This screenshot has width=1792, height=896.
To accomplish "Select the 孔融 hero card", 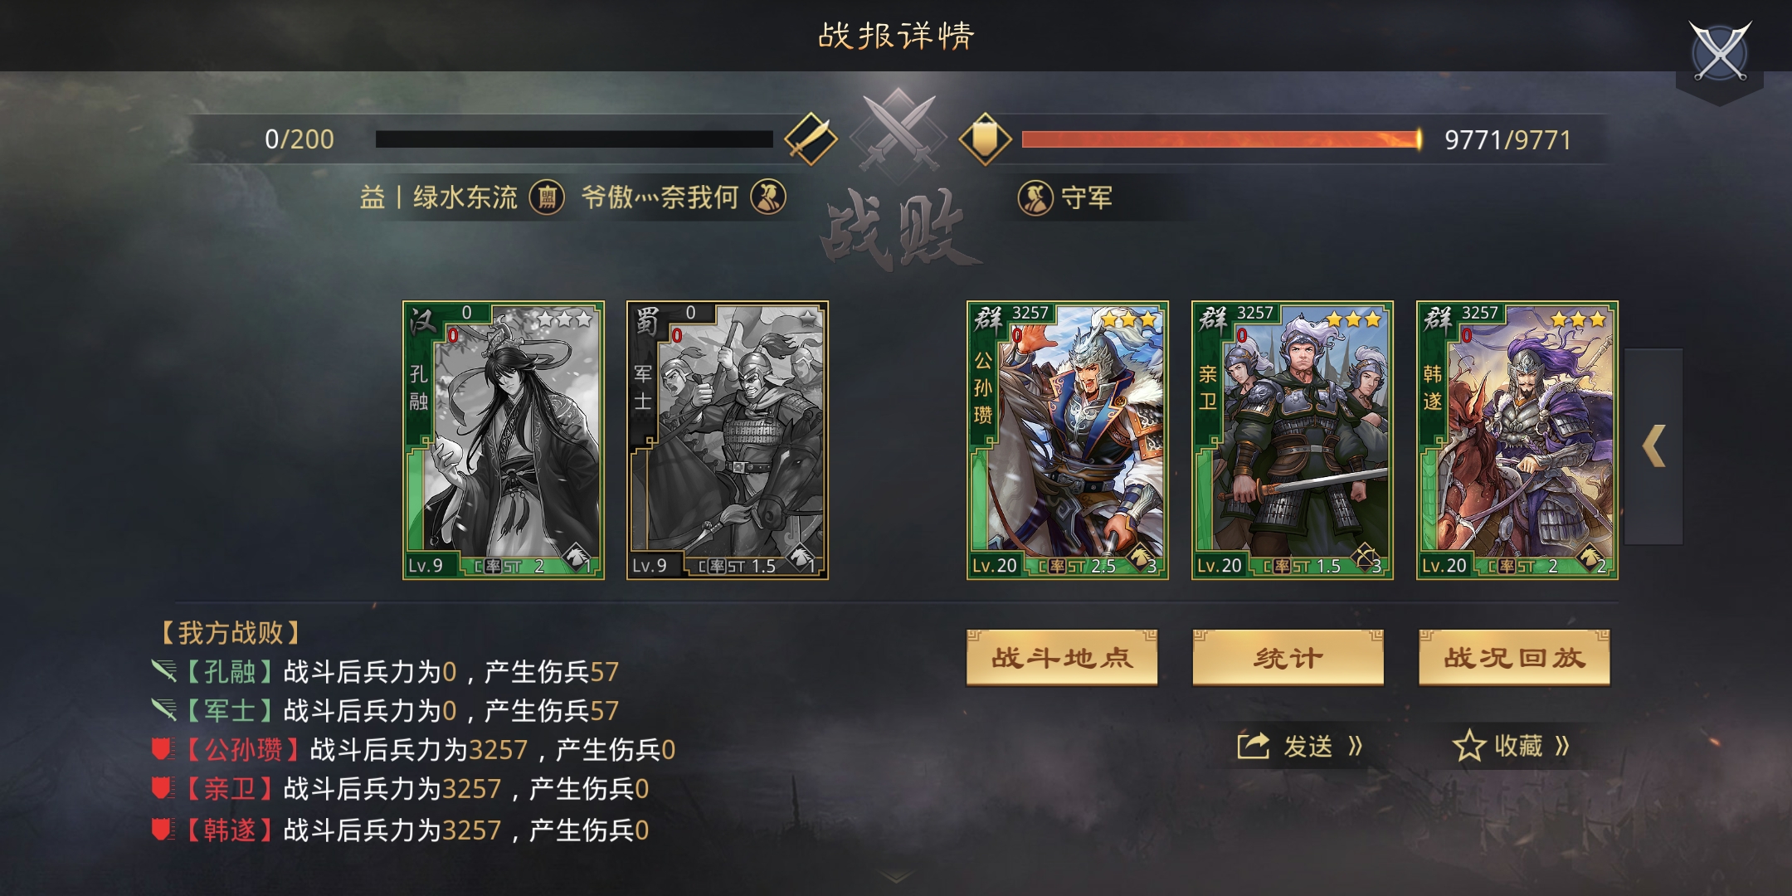I will click(x=504, y=440).
